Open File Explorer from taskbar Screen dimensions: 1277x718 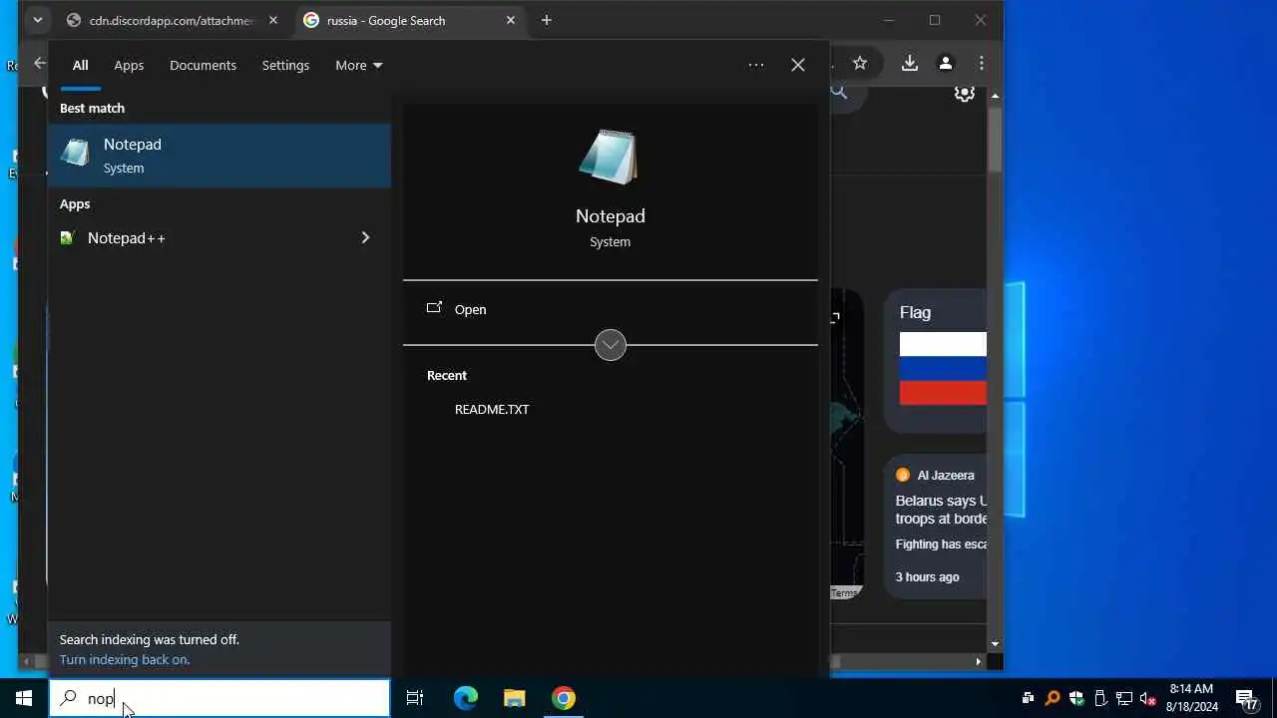click(x=515, y=698)
